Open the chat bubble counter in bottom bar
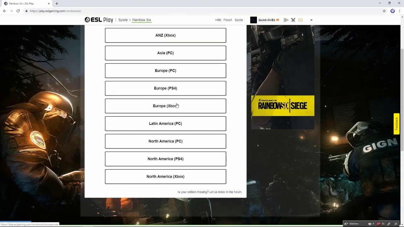The width and height of the screenshot is (404, 227). [x=371, y=224]
